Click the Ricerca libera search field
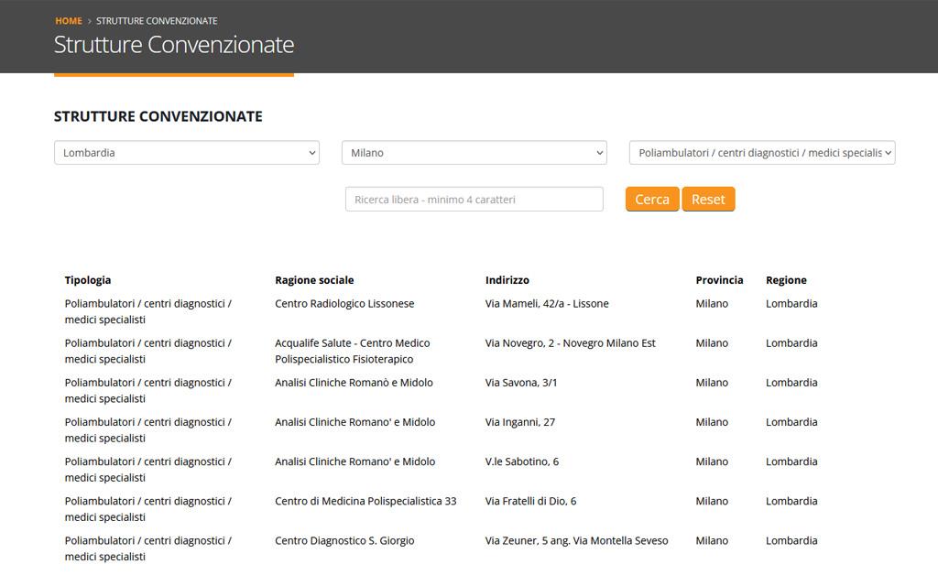 click(x=474, y=199)
